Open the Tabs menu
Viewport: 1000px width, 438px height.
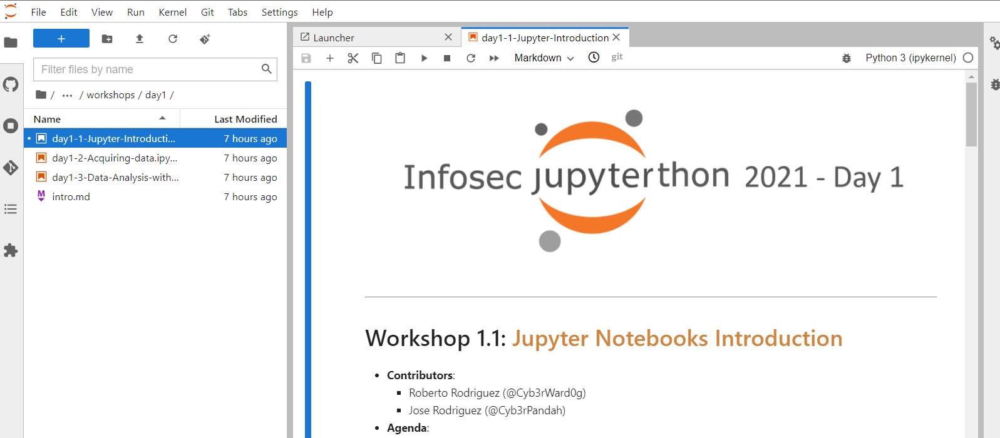pyautogui.click(x=238, y=12)
